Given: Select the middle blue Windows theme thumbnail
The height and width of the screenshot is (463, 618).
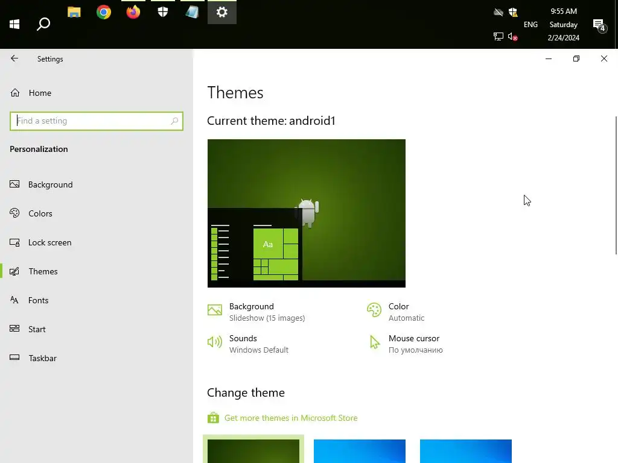Looking at the screenshot, I should coord(360,451).
